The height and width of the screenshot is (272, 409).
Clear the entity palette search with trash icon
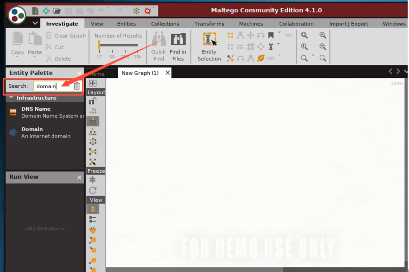click(77, 86)
